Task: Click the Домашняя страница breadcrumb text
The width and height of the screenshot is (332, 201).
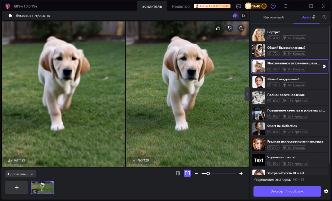Action: pos(33,16)
